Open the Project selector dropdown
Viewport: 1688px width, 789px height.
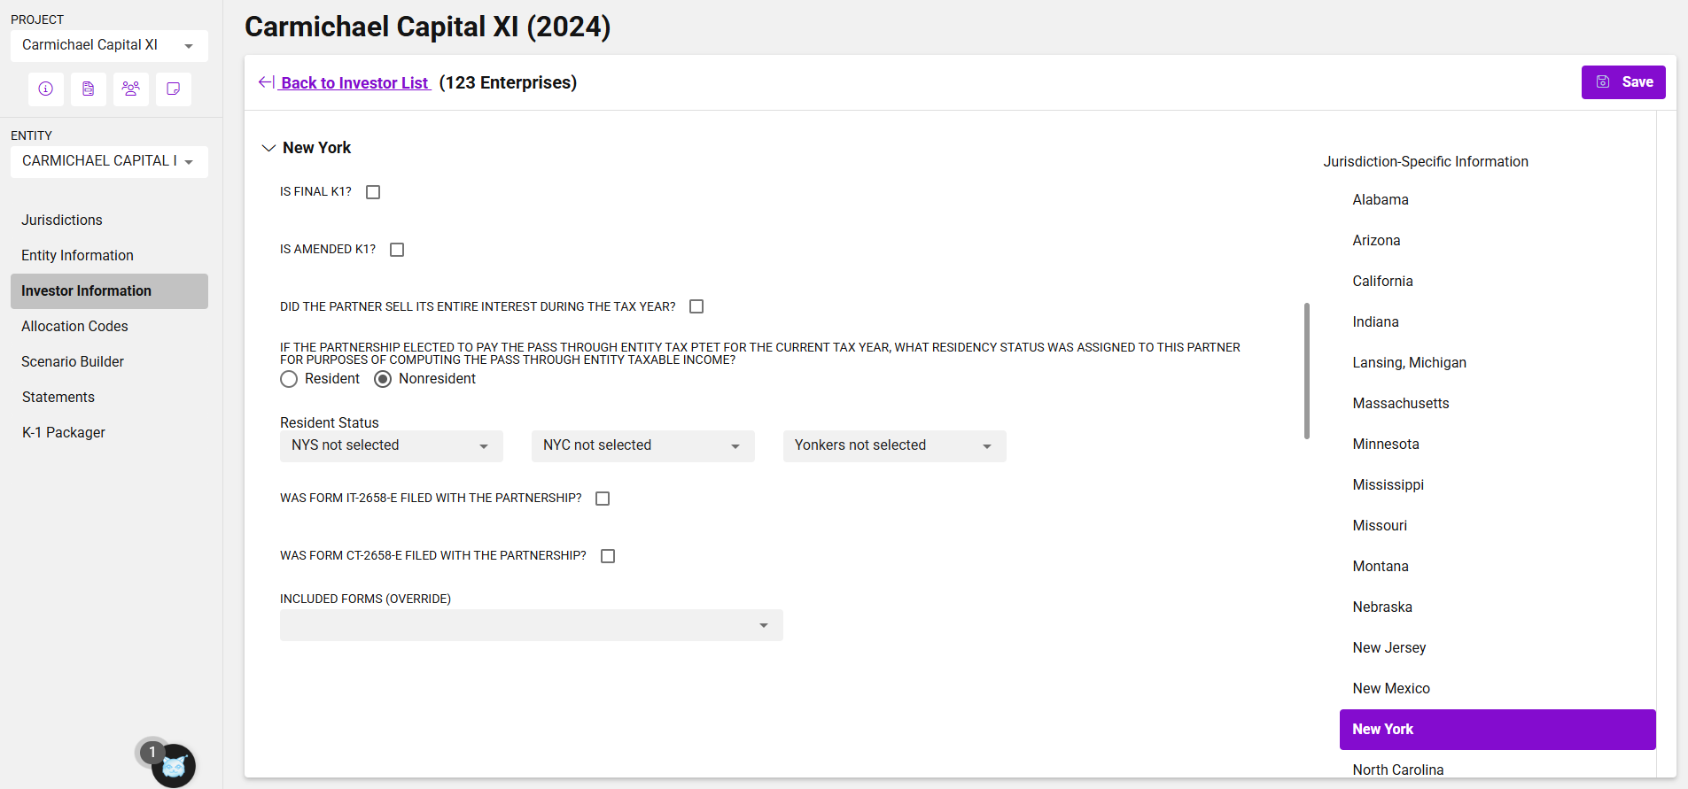click(x=109, y=45)
